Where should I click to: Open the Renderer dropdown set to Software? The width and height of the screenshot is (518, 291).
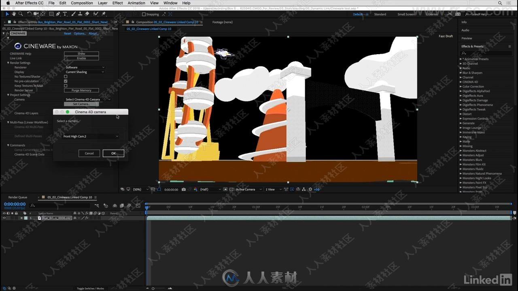85,67
